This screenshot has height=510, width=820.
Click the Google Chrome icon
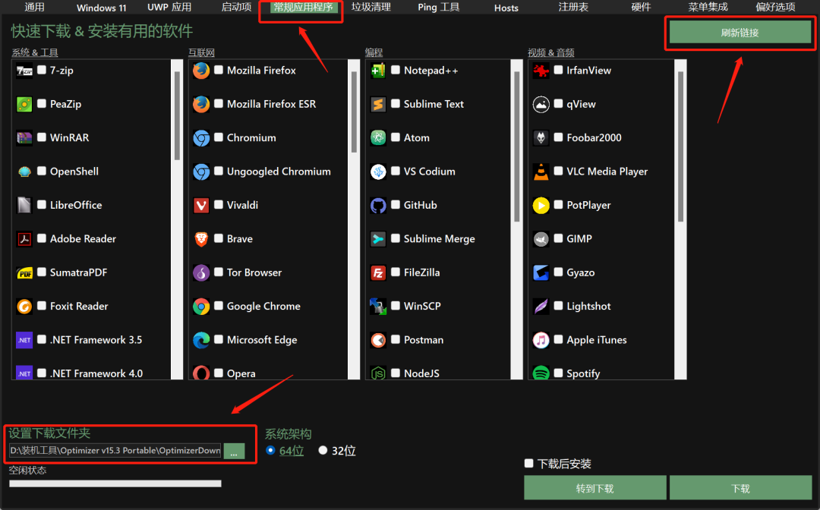200,306
